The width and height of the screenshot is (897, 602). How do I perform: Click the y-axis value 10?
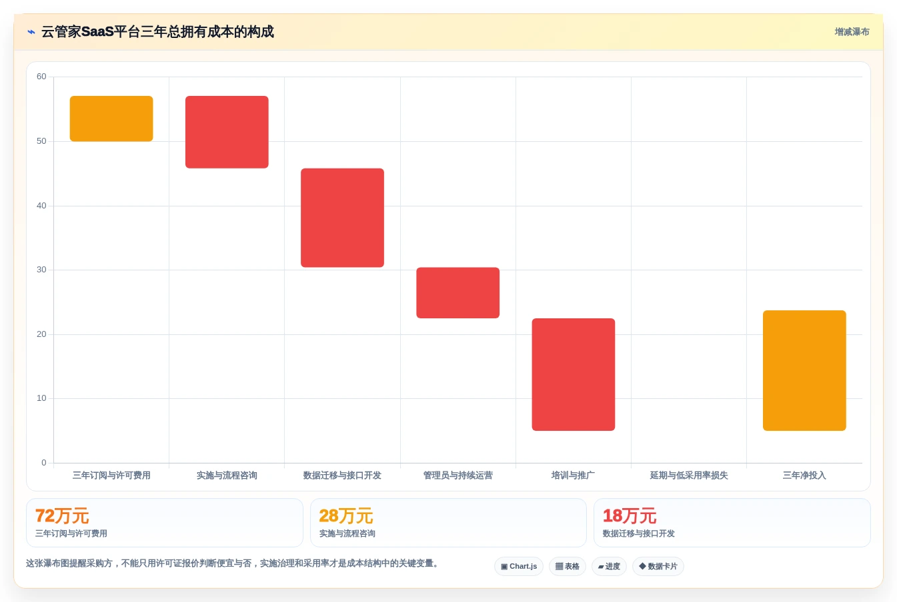coord(41,398)
